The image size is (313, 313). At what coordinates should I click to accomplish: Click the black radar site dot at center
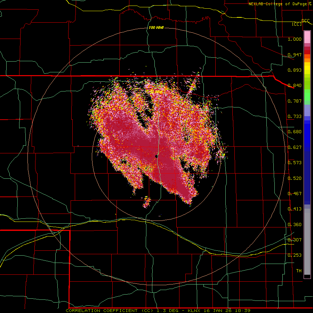156,157
